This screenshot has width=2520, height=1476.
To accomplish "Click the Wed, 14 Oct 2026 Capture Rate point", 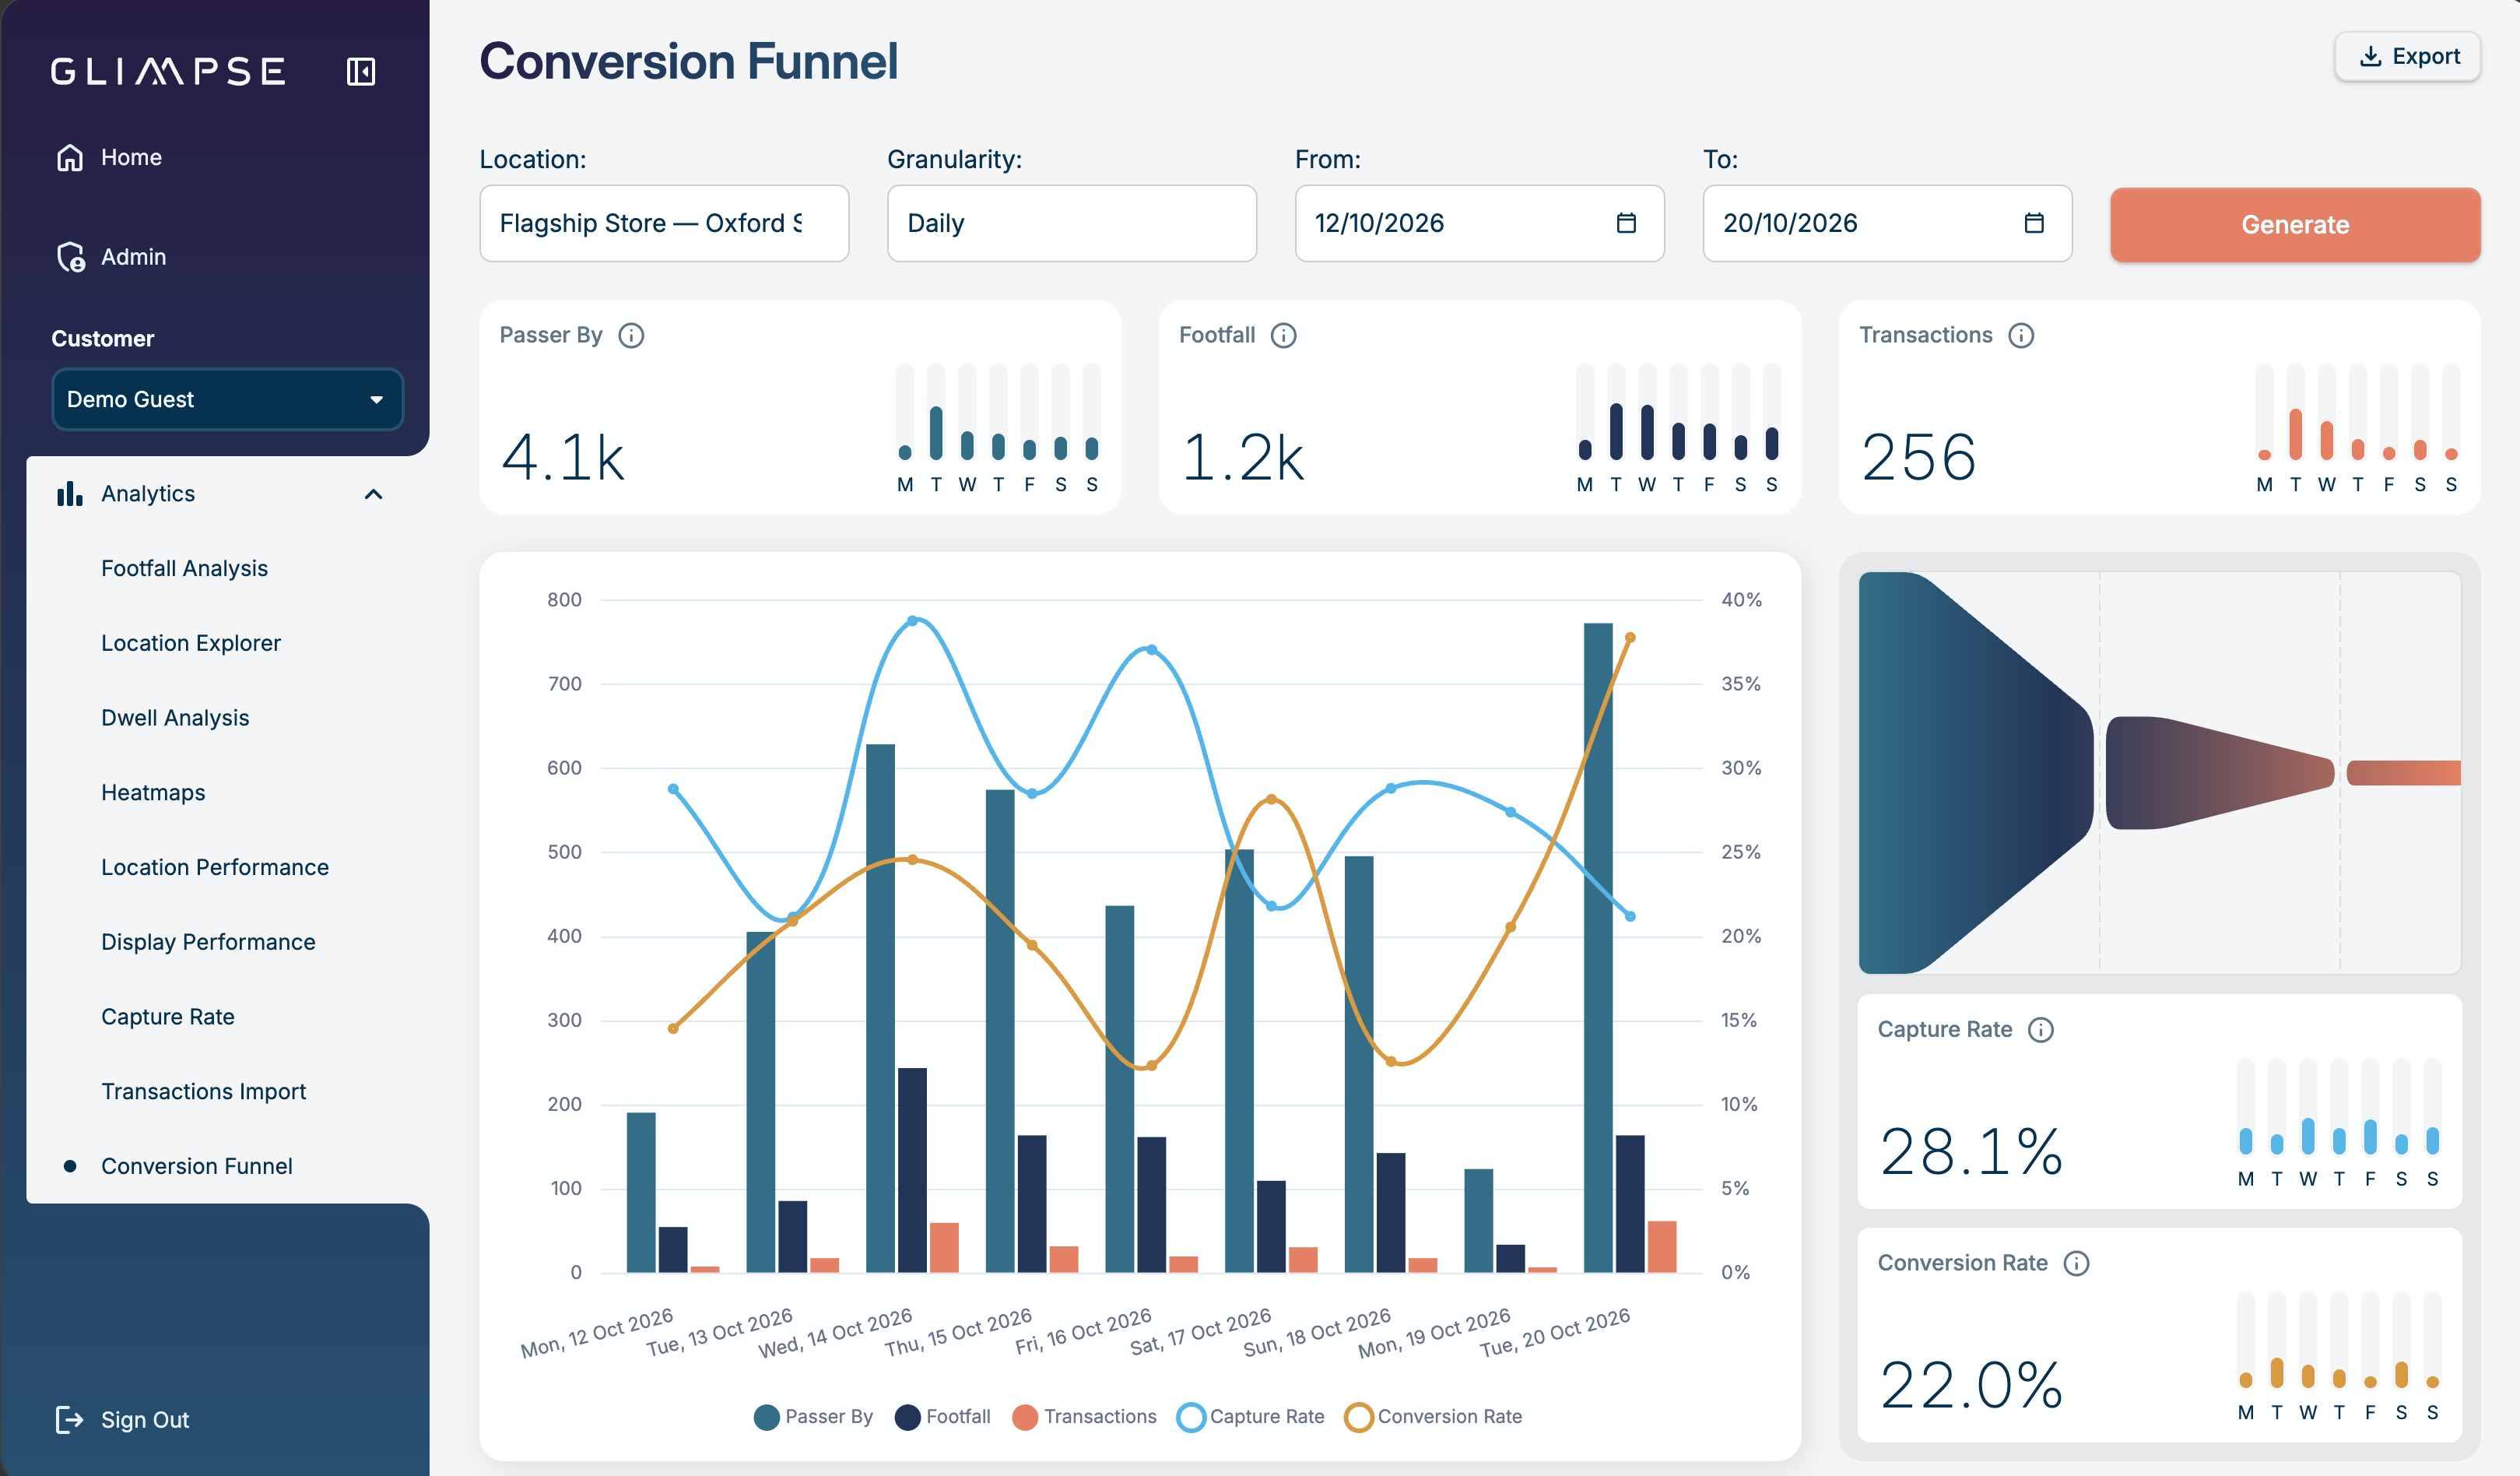I will (x=912, y=621).
